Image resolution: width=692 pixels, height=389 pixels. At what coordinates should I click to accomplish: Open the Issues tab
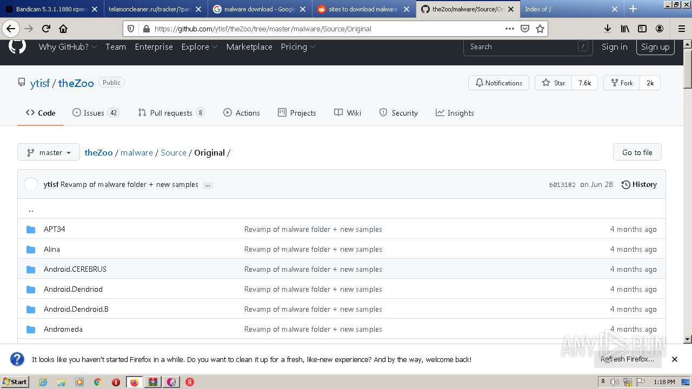click(x=96, y=113)
